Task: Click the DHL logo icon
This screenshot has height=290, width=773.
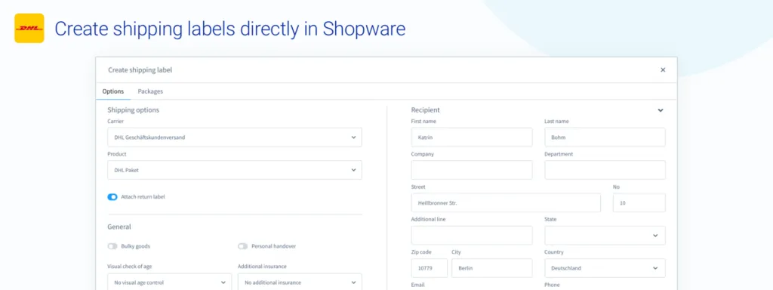Action: coord(29,28)
